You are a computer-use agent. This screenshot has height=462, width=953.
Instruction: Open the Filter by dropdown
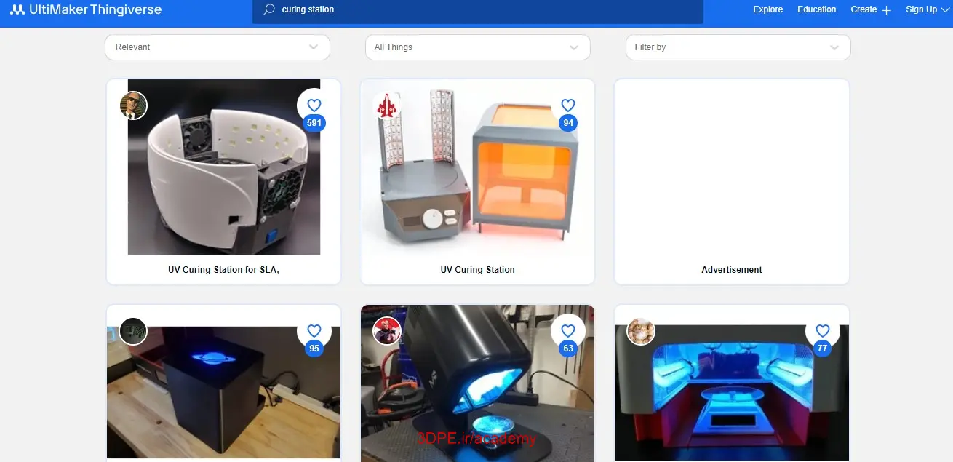tap(738, 47)
